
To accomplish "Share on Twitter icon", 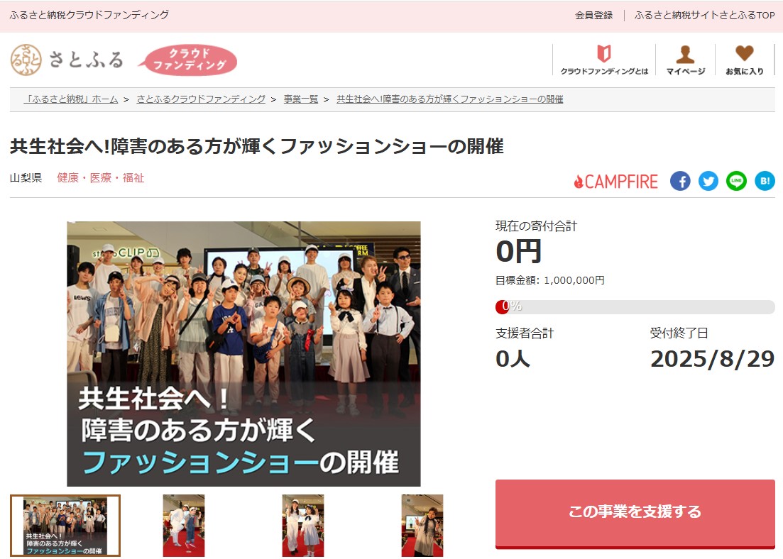I will click(x=708, y=181).
